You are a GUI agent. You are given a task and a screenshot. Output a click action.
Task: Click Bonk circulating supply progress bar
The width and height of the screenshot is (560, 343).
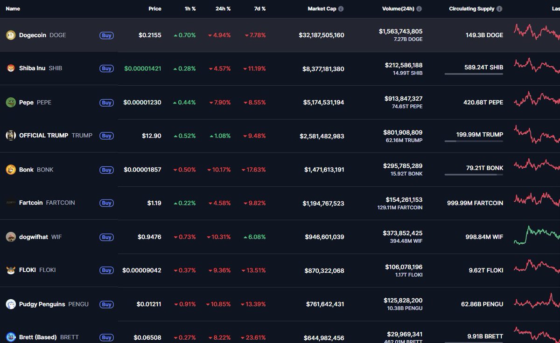point(474,175)
